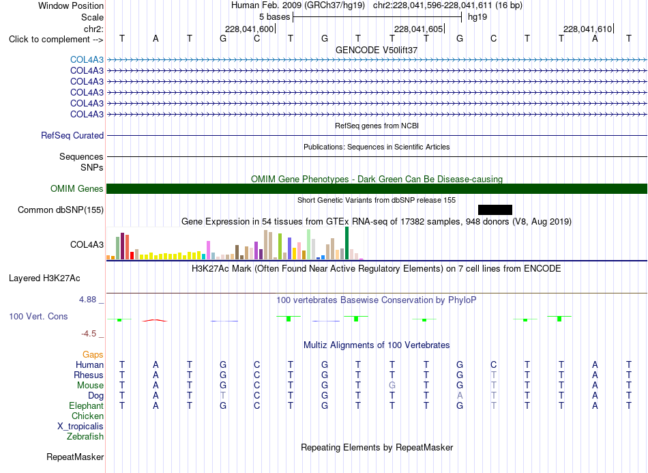
Task: Click the faded G mismatch in the Mouse row
Action: (392, 386)
